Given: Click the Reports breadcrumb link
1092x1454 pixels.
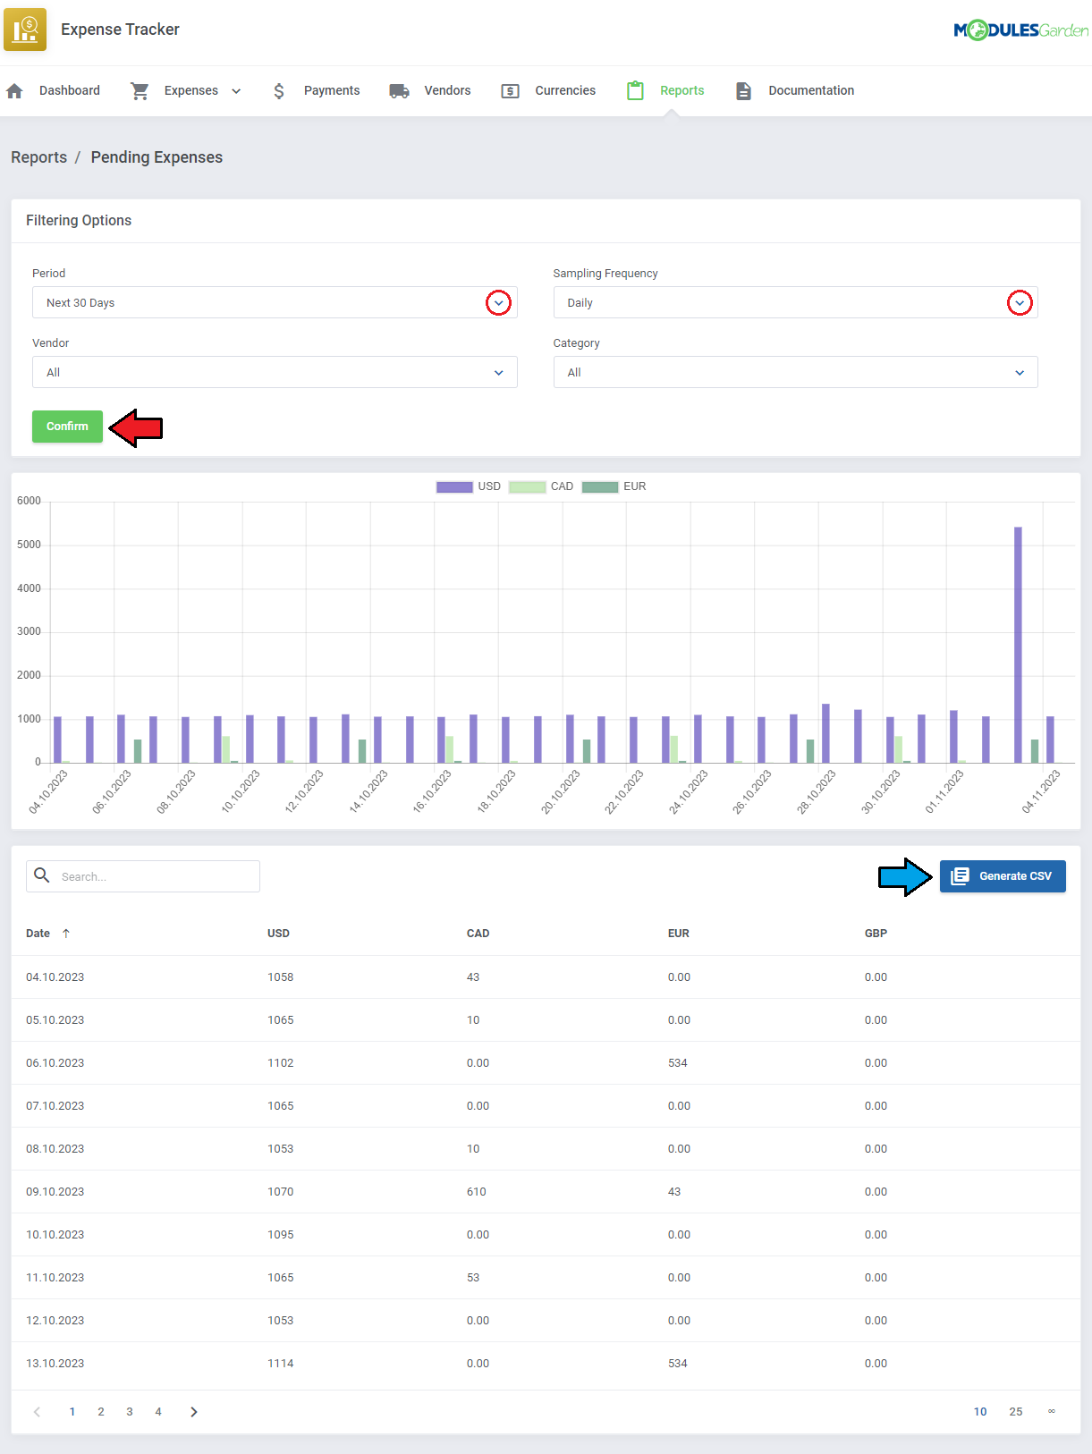Looking at the screenshot, I should click(38, 157).
